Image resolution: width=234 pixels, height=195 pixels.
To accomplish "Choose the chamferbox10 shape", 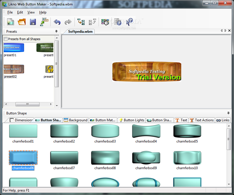I will (x=187, y=158).
